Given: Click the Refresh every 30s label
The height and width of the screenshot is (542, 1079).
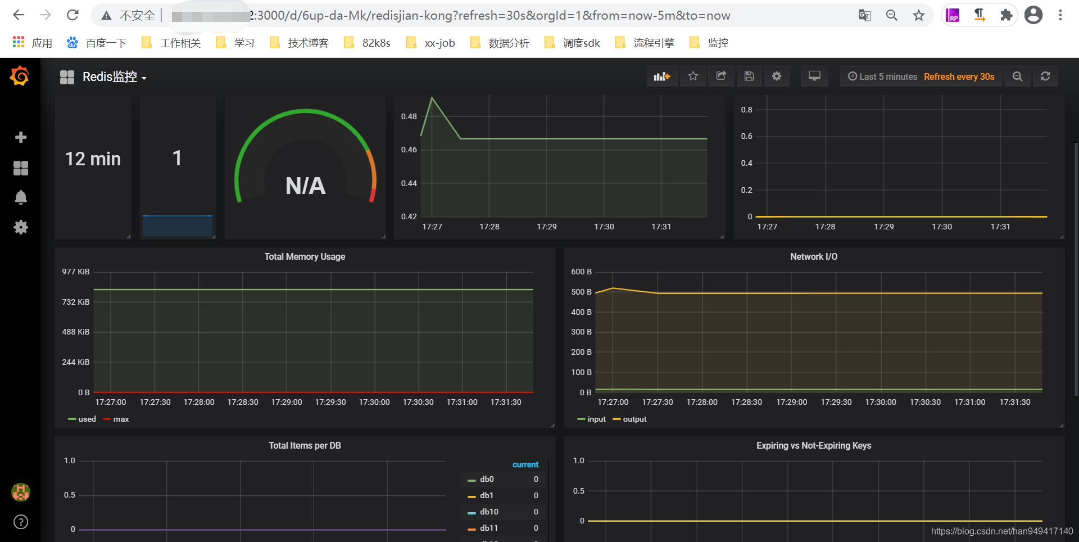Looking at the screenshot, I should coord(959,76).
